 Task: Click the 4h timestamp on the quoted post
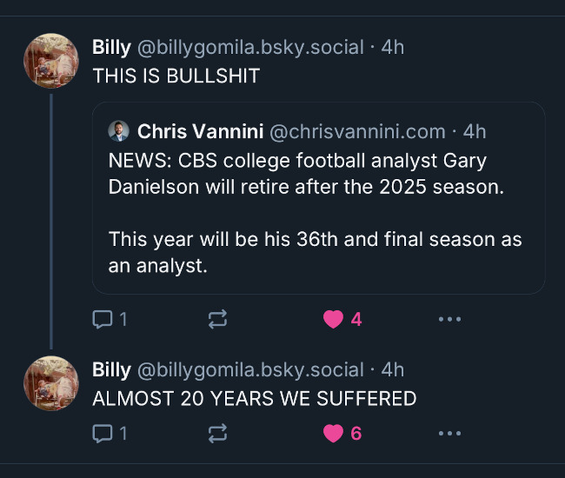click(475, 131)
